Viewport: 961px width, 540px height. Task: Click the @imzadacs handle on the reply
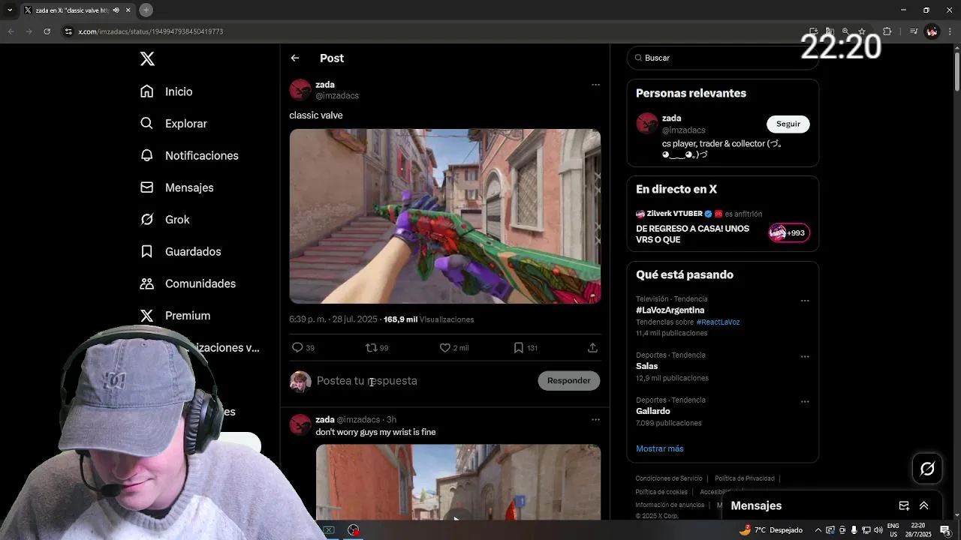pos(358,419)
